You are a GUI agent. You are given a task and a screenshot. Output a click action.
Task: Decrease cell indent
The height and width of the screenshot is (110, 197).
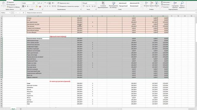pos(53,6)
